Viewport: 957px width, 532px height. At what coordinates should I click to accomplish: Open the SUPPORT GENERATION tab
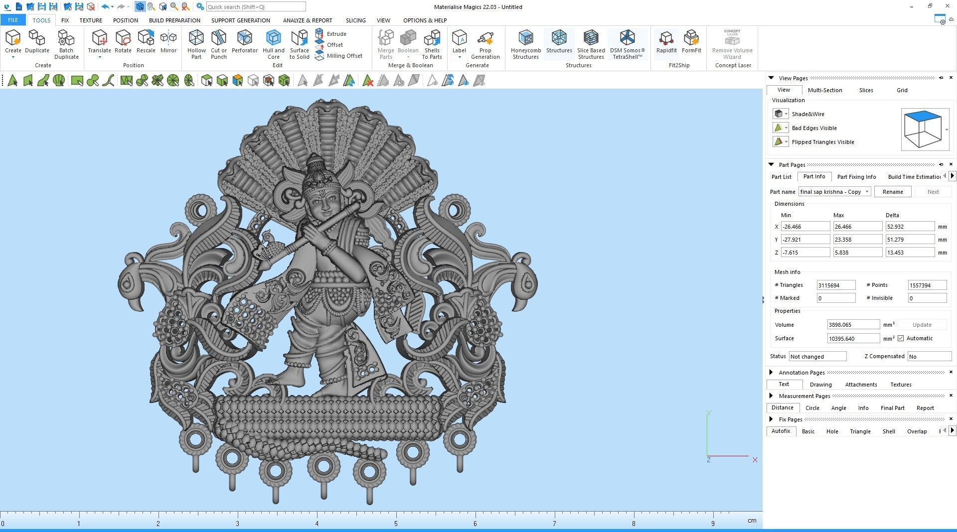click(240, 20)
